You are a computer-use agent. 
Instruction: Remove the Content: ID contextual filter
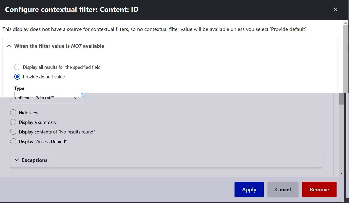(319, 189)
